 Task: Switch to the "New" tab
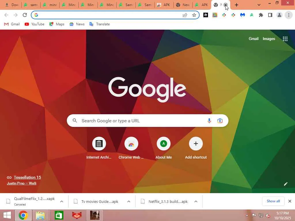pos(183,5)
